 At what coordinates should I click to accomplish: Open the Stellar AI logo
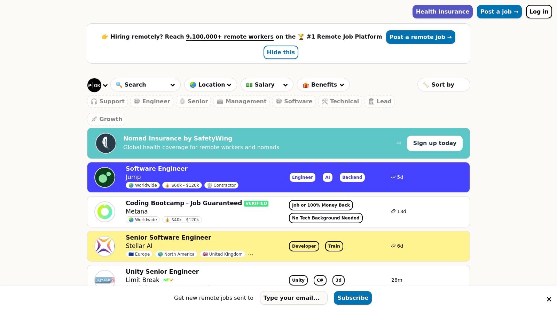[105, 246]
